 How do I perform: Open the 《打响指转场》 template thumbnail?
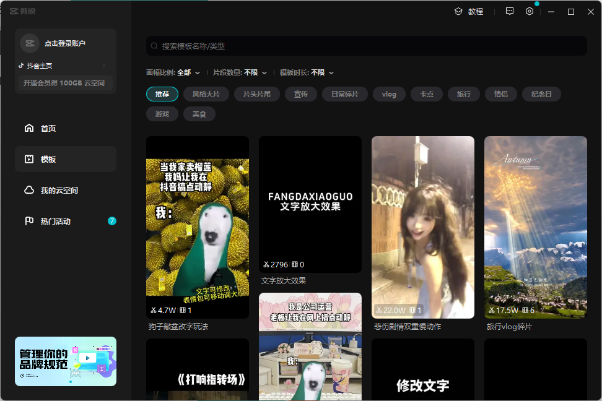[198, 369]
